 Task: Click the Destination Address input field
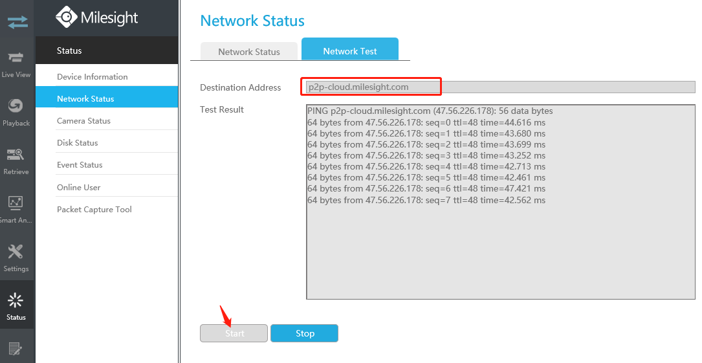[501, 87]
